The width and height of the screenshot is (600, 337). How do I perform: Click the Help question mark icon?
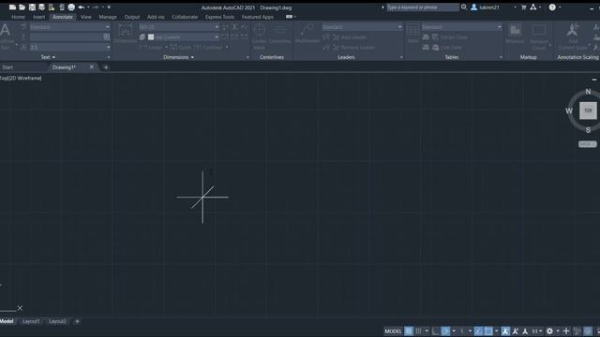[552, 7]
